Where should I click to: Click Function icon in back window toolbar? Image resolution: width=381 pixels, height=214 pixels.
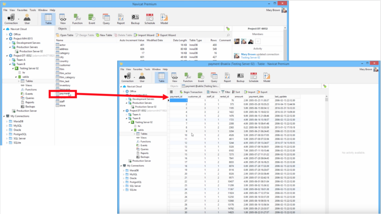coord(77,19)
